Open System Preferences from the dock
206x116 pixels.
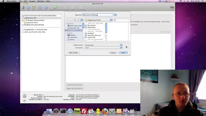112,111
